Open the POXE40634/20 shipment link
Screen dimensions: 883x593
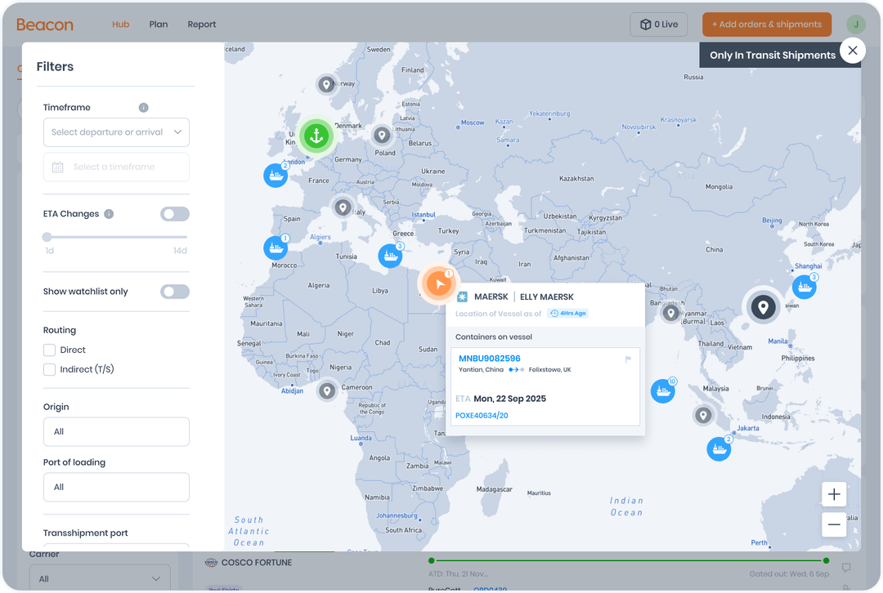(482, 416)
